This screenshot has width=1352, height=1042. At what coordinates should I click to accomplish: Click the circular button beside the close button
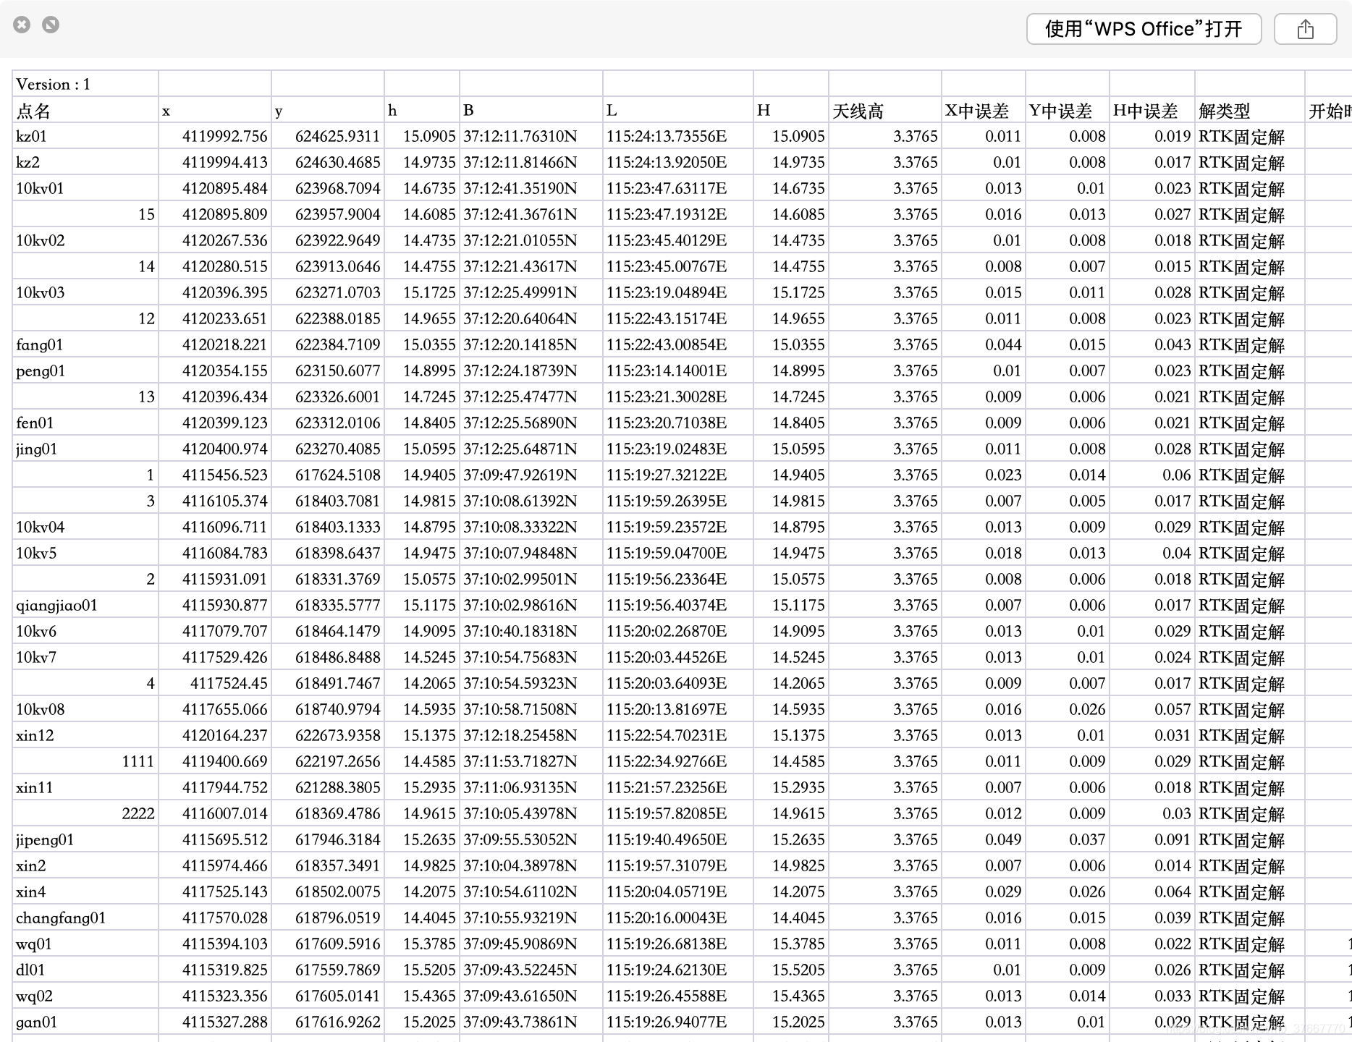pyautogui.click(x=51, y=25)
